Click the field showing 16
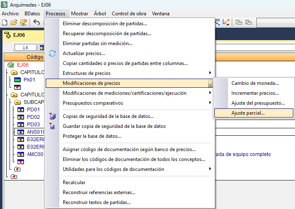This screenshot has width=295, height=209. pos(25,48)
